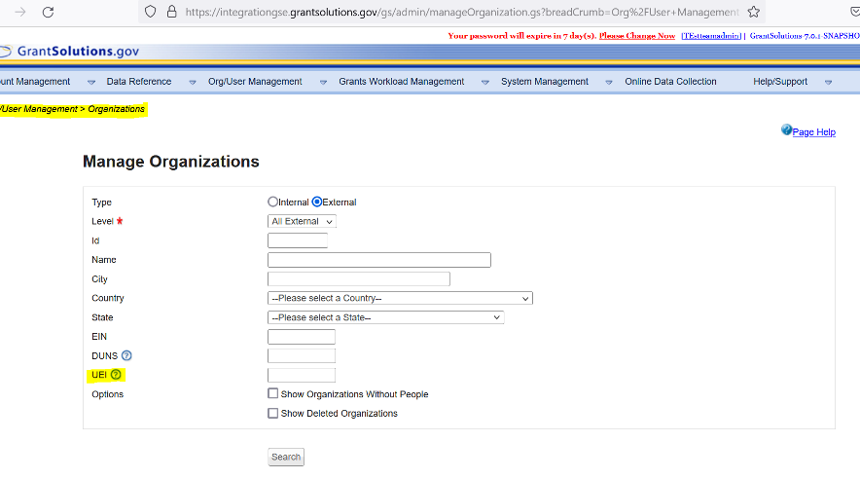The height and width of the screenshot is (479, 860).
Task: Select the External type radio button
Action: 317,203
